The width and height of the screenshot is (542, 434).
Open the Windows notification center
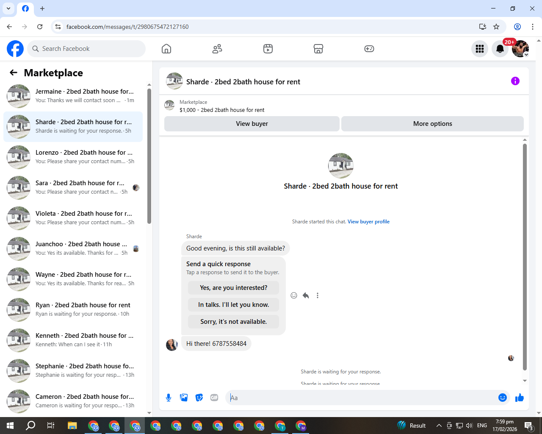529,426
